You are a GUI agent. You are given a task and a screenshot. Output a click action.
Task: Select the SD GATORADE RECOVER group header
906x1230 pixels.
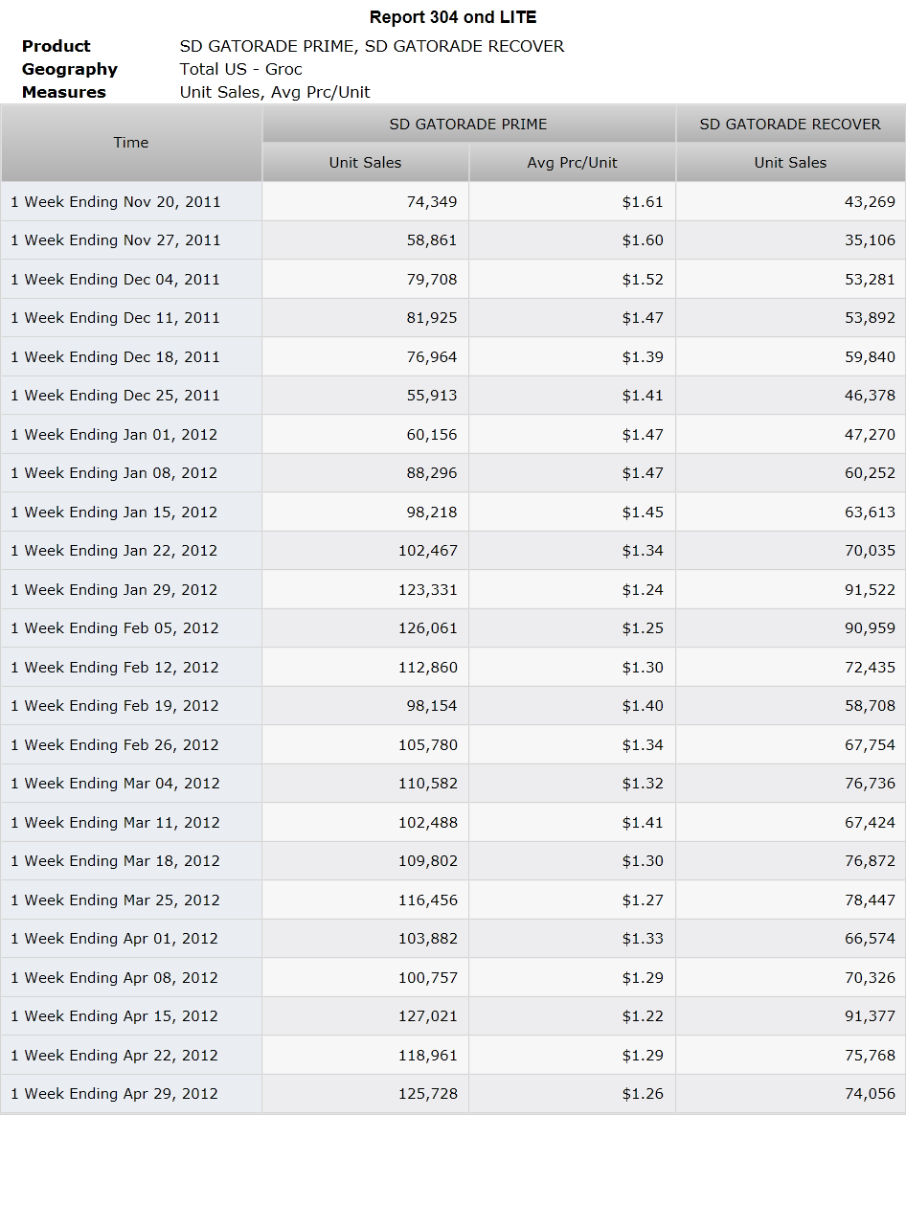point(790,125)
